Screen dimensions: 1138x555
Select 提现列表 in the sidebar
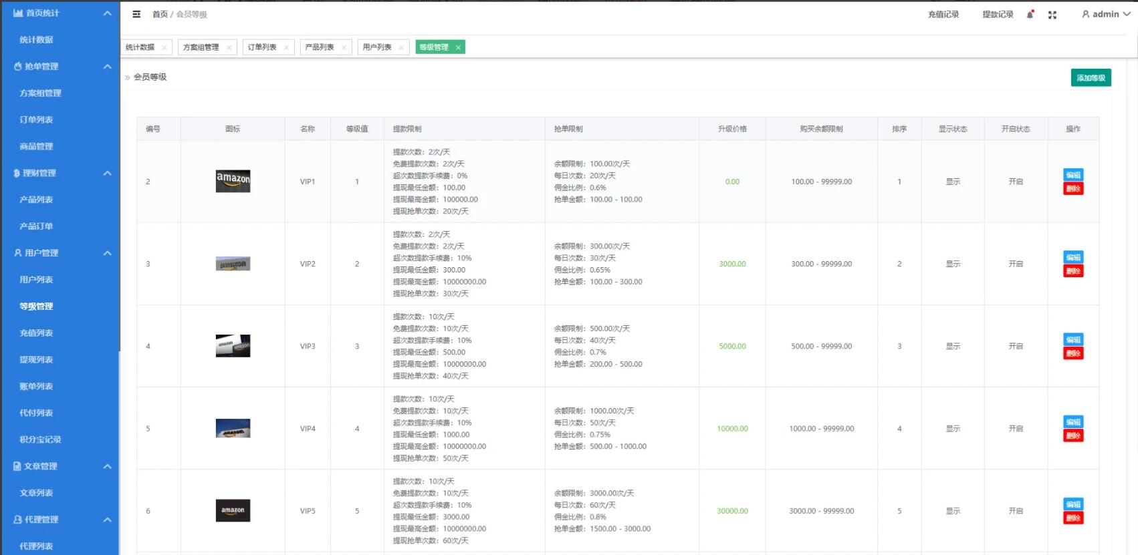tap(36, 359)
